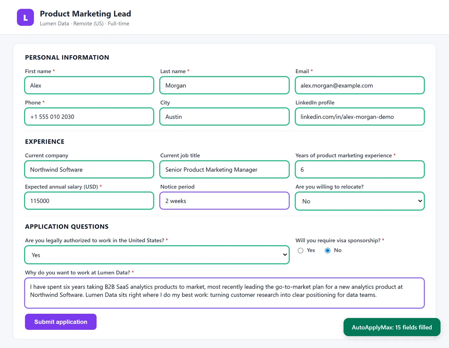This screenshot has height=348, width=449.
Task: Click the Are you willing to relocate label
Action: coord(329,187)
